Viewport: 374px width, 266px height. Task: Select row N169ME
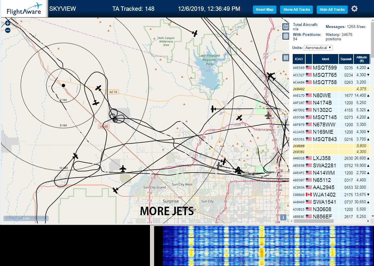[x=332, y=132]
